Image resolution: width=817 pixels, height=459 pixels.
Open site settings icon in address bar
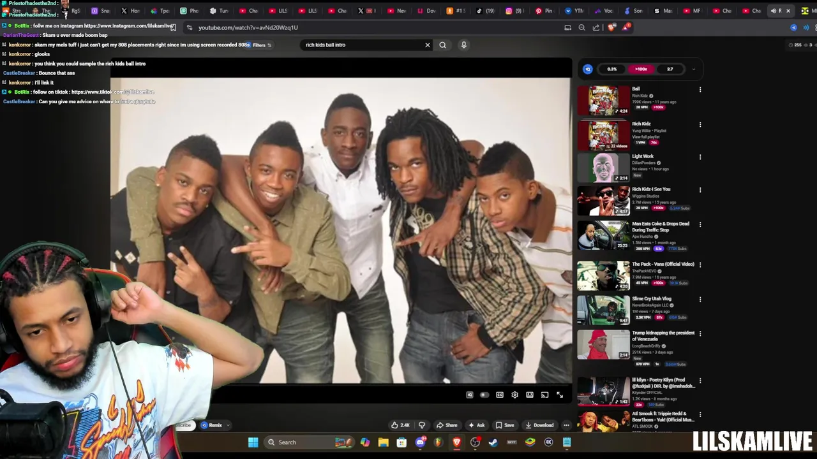[x=189, y=27]
